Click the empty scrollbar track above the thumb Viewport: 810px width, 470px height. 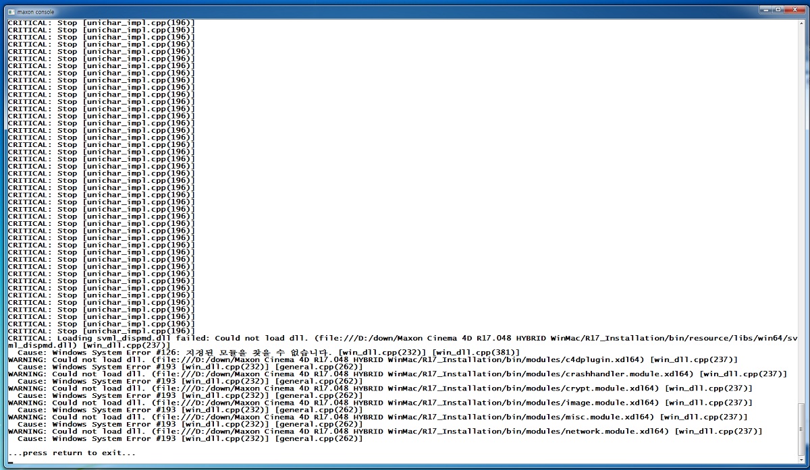click(x=801, y=216)
